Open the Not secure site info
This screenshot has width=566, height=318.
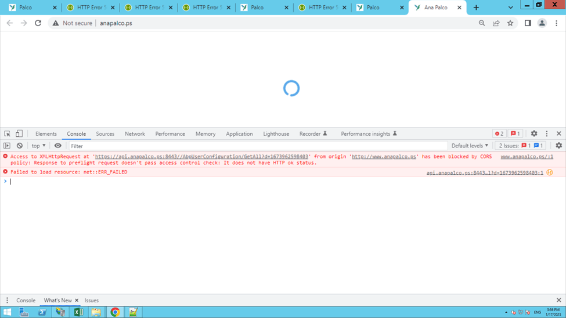click(72, 23)
